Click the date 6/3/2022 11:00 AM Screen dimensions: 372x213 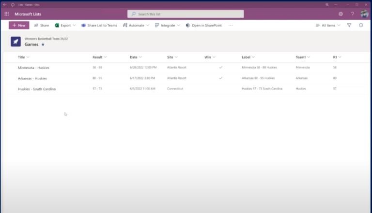click(x=142, y=88)
